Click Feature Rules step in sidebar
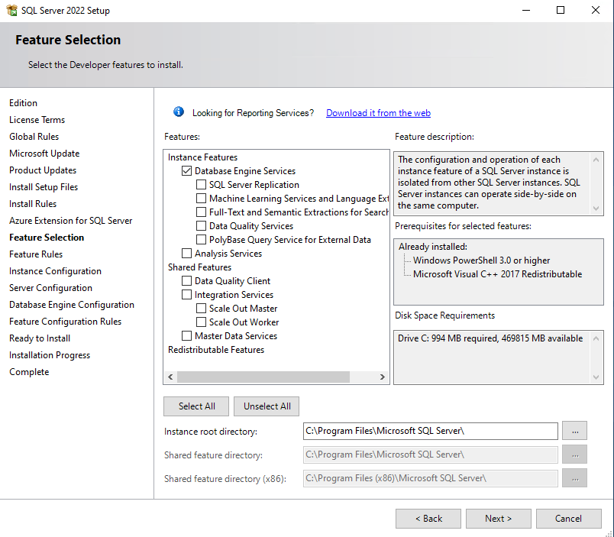Screen dimensions: 614x537 tap(36, 254)
